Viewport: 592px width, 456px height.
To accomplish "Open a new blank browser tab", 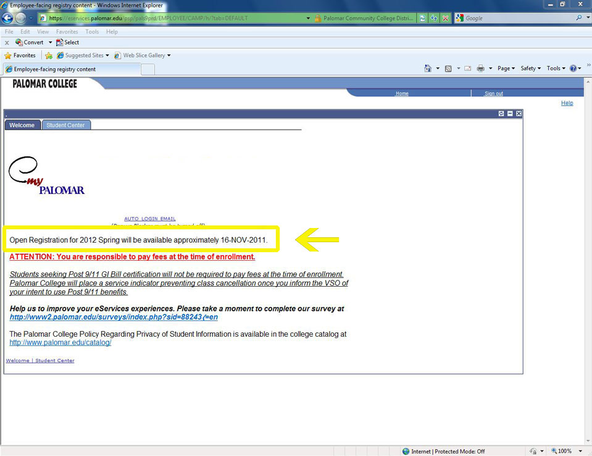I will coord(148,70).
